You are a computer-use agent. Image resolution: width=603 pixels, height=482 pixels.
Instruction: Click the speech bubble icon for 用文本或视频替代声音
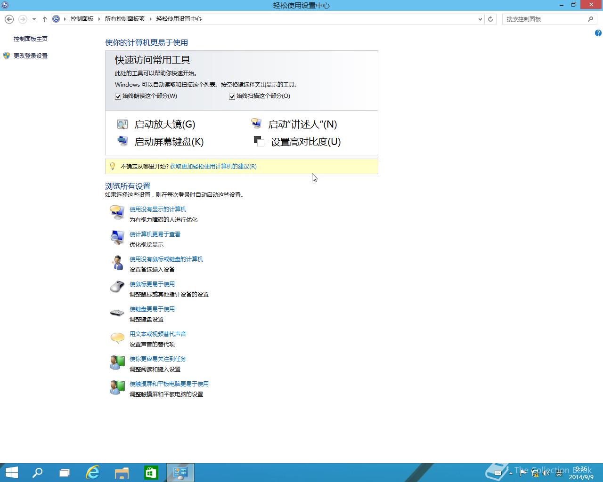point(117,337)
